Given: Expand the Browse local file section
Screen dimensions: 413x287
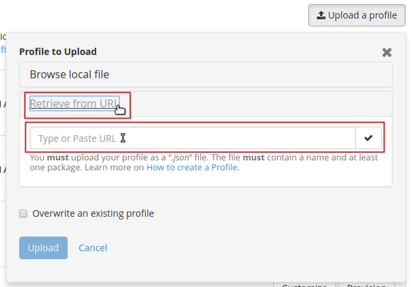Looking at the screenshot, I should [70, 74].
